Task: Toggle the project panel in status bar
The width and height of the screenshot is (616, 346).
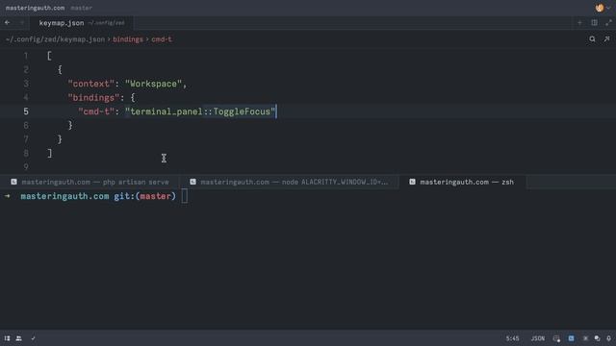Action: [7, 338]
